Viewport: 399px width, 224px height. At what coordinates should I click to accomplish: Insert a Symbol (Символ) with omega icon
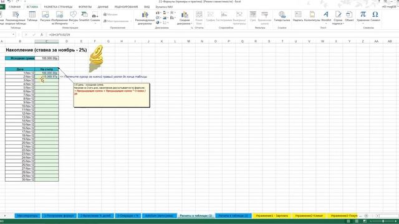[375, 16]
